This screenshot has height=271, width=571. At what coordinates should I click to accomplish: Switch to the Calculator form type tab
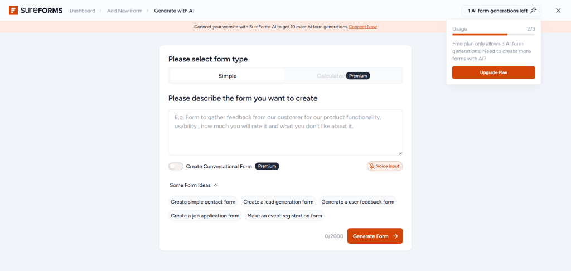pos(330,76)
